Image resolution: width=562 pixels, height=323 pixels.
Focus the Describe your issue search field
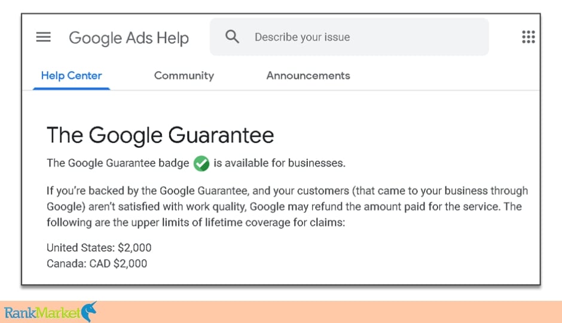(349, 37)
